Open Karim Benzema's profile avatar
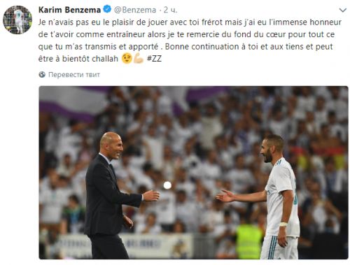The width and height of the screenshot is (350, 265). [17, 20]
